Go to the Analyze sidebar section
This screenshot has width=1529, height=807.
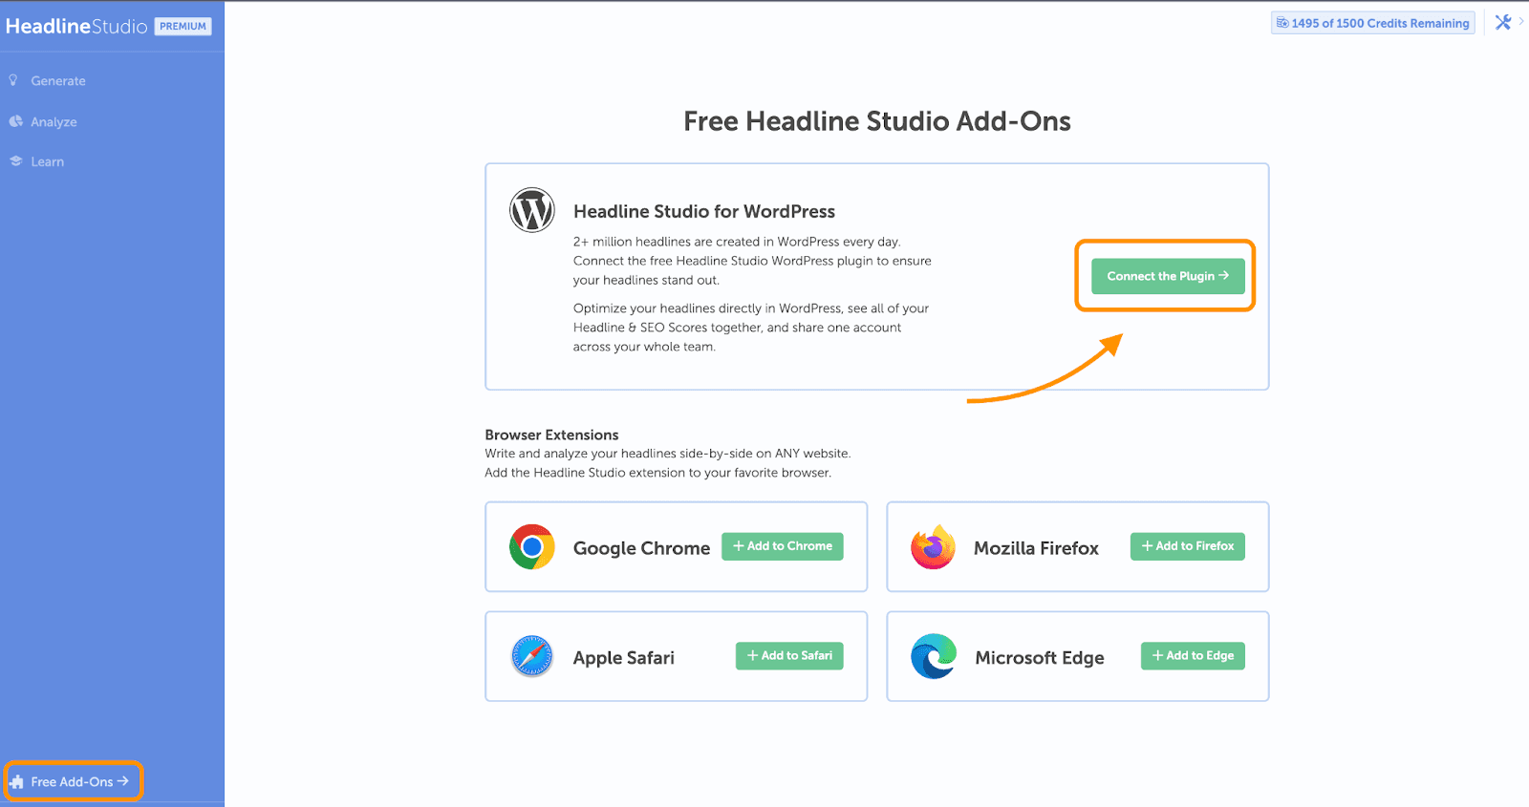click(54, 122)
